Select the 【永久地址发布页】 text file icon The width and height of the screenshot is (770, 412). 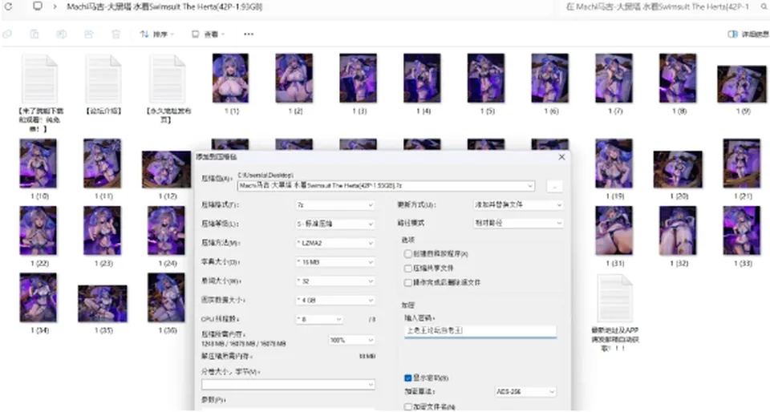pos(167,79)
